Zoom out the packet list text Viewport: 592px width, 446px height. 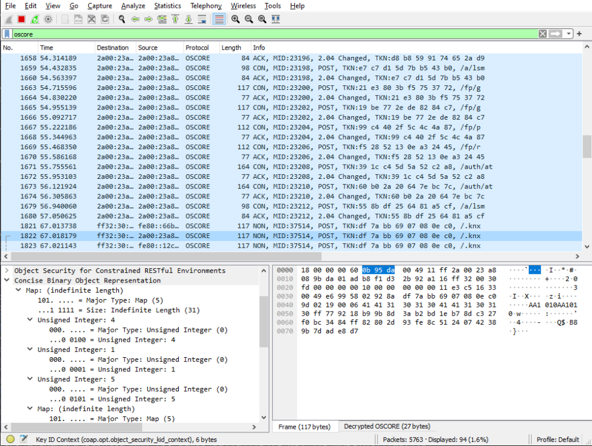[x=249, y=19]
